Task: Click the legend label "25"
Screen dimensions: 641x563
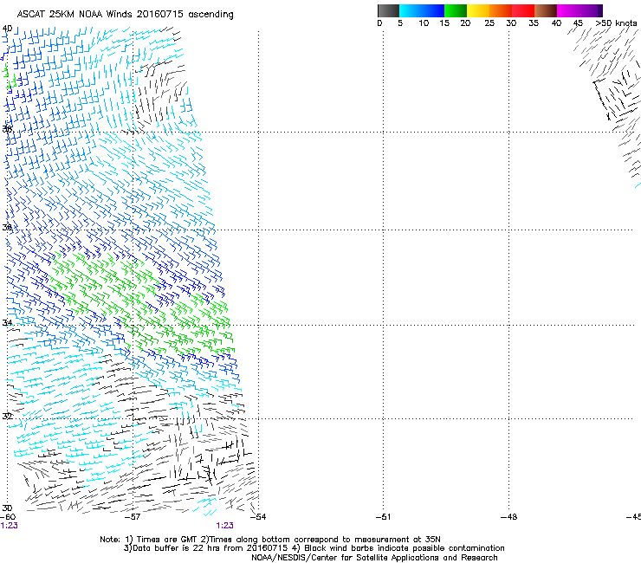Action: 489,23
